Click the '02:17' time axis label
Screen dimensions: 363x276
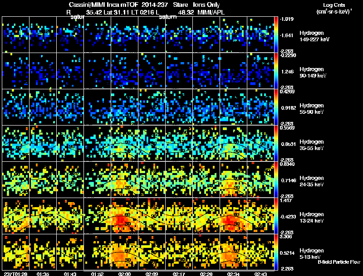click(x=179, y=274)
